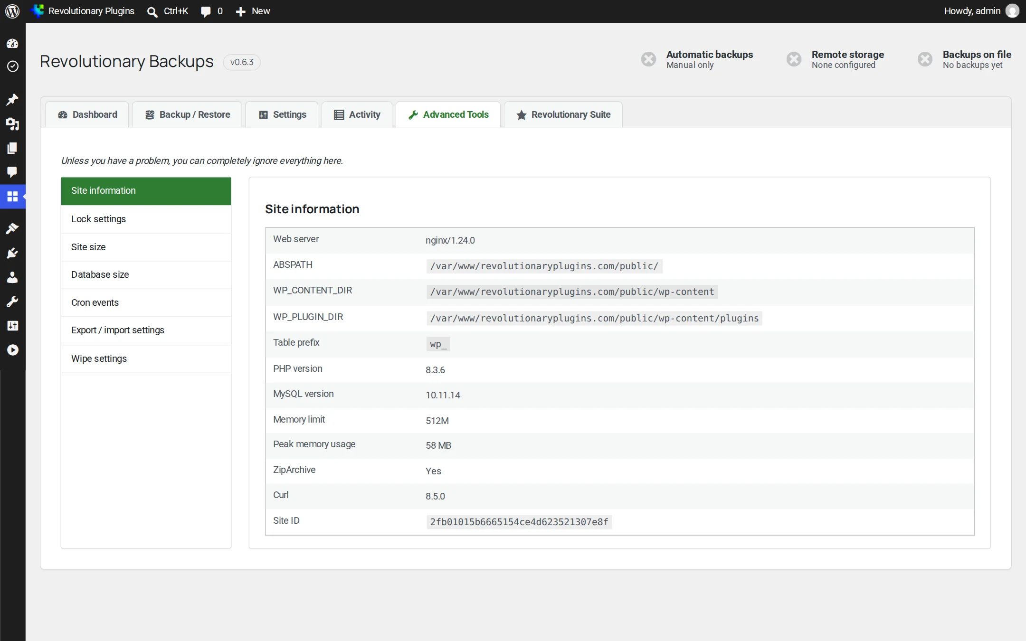1026x641 pixels.
Task: Open the Dashboard gauge sidebar icon
Action: coord(12,44)
